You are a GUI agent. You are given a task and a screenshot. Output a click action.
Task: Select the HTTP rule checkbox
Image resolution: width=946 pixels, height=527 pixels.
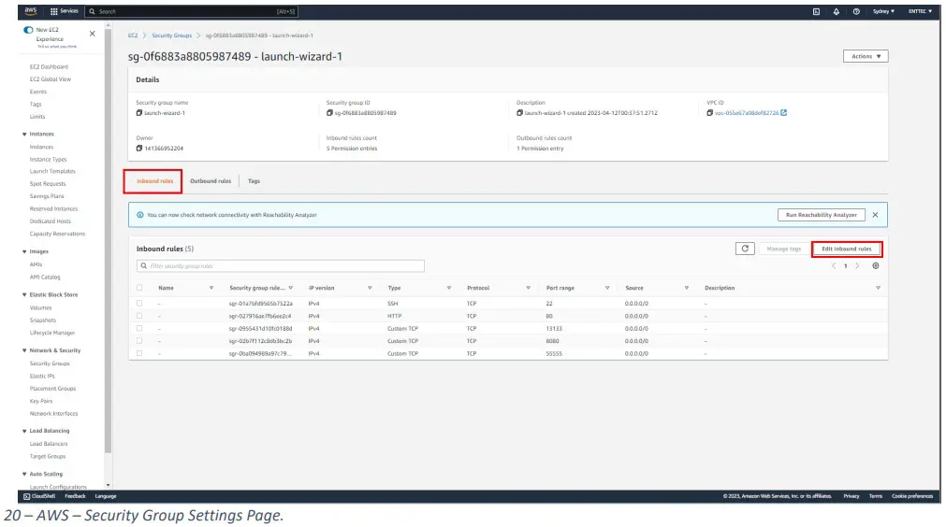click(x=139, y=316)
